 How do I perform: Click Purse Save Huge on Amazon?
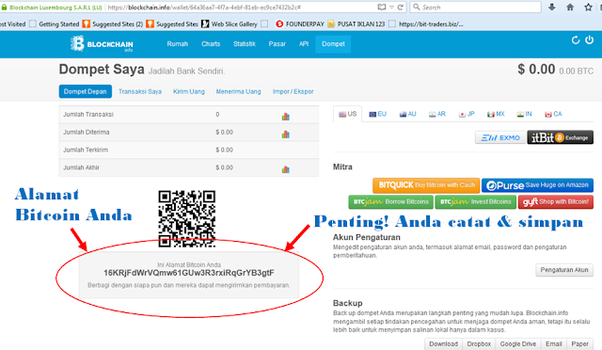pos(537,185)
